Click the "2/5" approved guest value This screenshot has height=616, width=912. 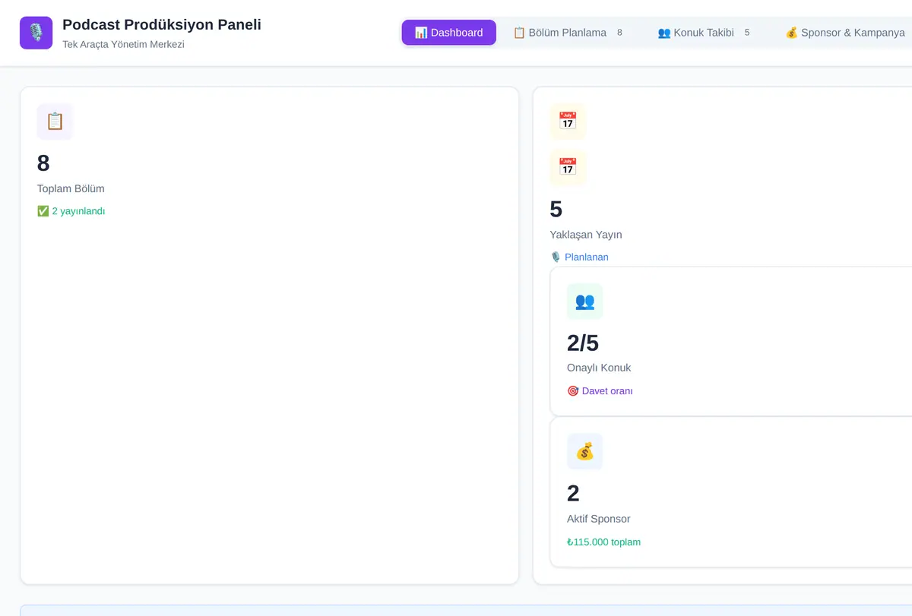[x=583, y=343]
